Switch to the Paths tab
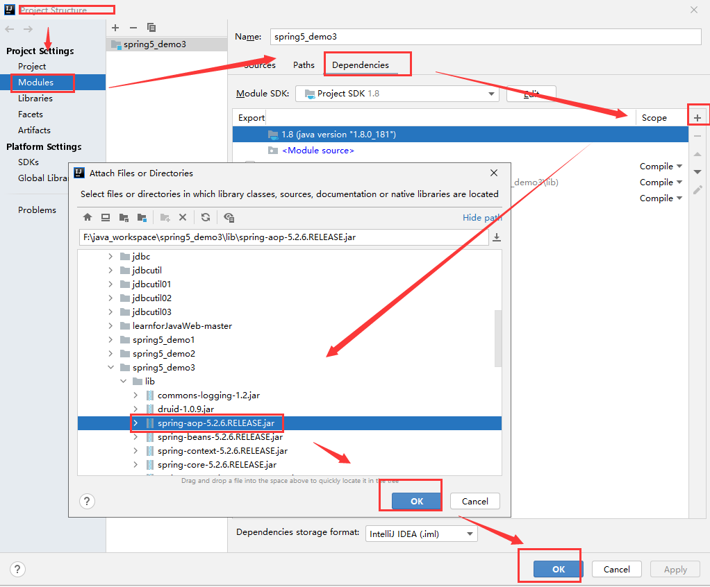Screen dimensions: 710x587 (x=304, y=65)
